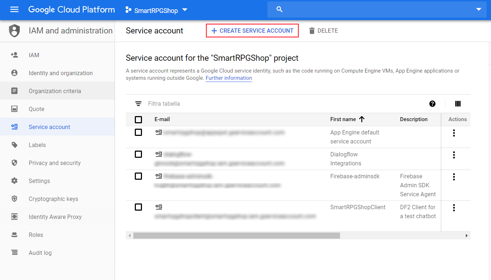Click the 'Dialogflow Integrations' name cell
This screenshot has height=280, width=491.
click(x=346, y=159)
